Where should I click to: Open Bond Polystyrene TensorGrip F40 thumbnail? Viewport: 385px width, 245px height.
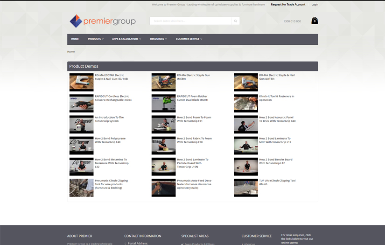coord(82,146)
